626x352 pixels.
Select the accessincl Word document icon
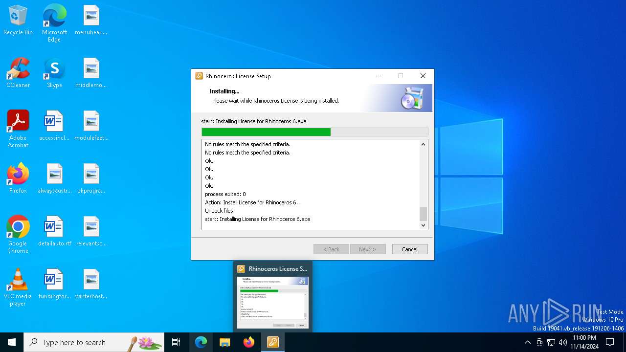(54, 126)
